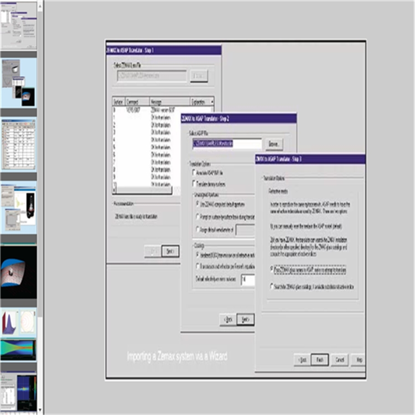This screenshot has height=415, width=415.
Task: Select the search ZEMAX glass catalogs radio
Action: pyautogui.click(x=272, y=286)
